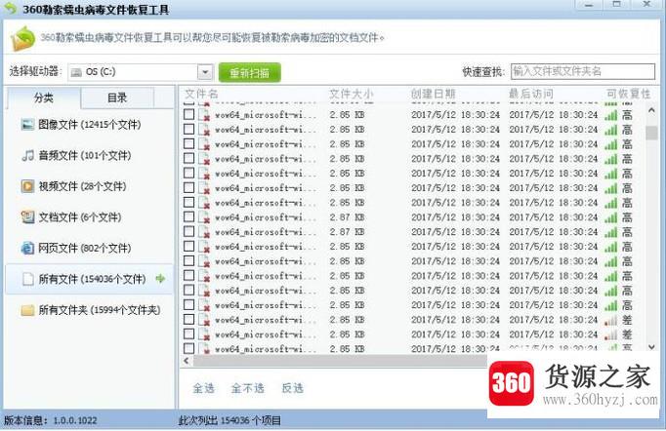Click the 版本信息: 1.0.0.1022 status text
Viewport: 666px width, 431px height.
pyautogui.click(x=51, y=421)
